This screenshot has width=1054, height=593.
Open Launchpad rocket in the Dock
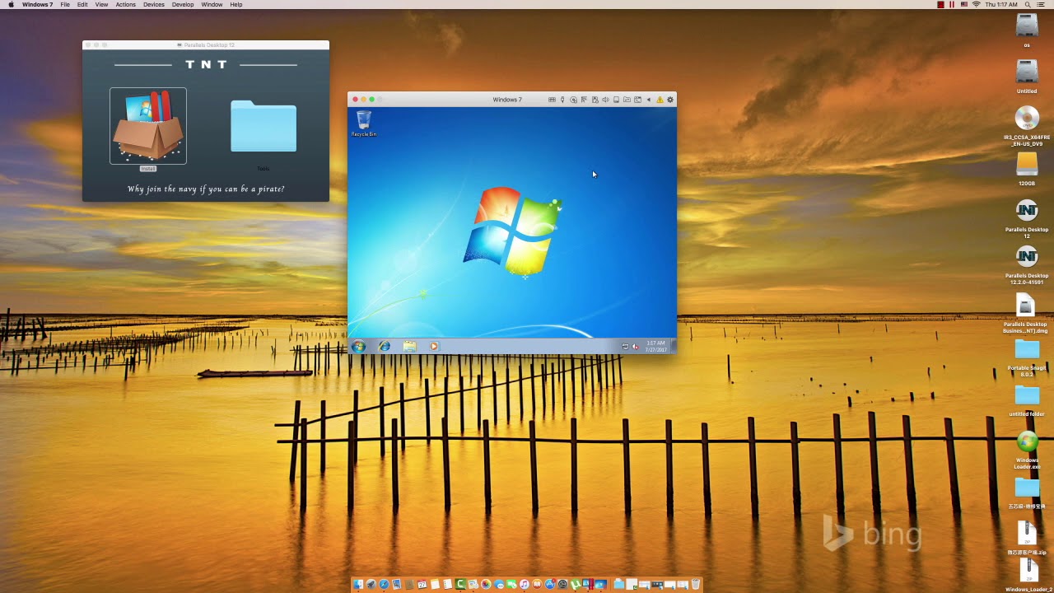371,584
